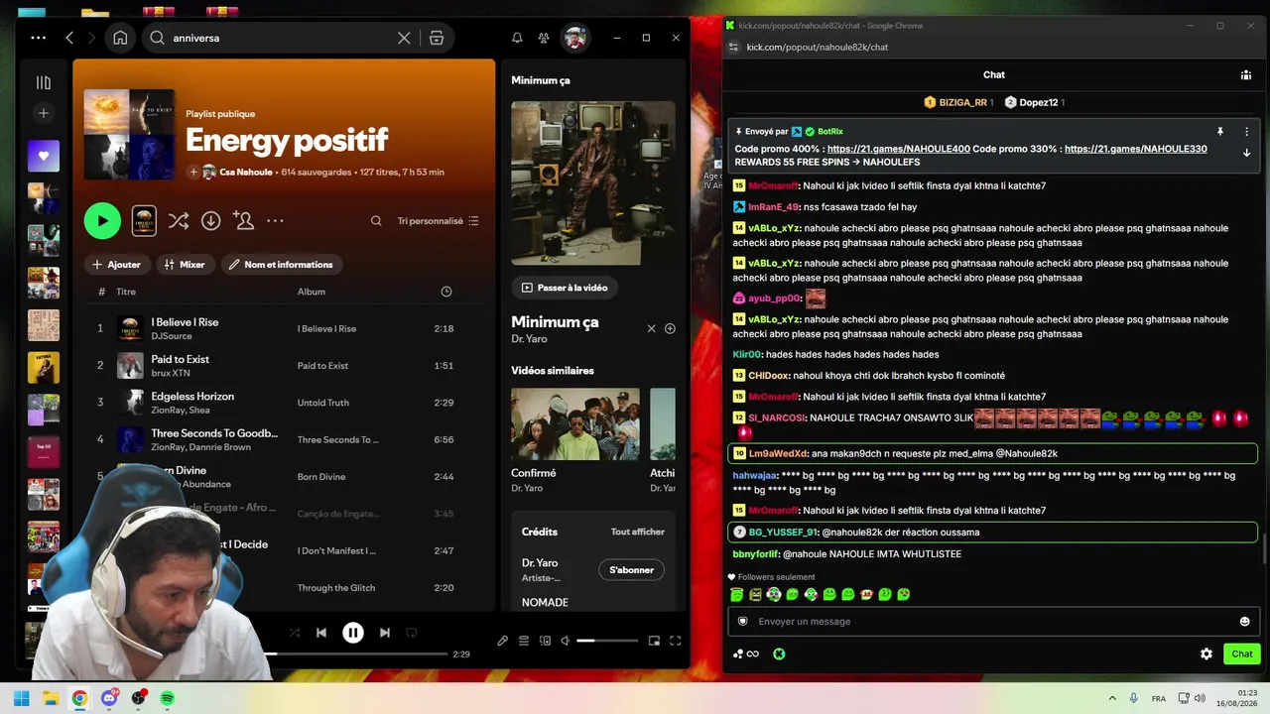
Task: Toggle playlist shuffle next to the preview cover
Action: (x=179, y=220)
